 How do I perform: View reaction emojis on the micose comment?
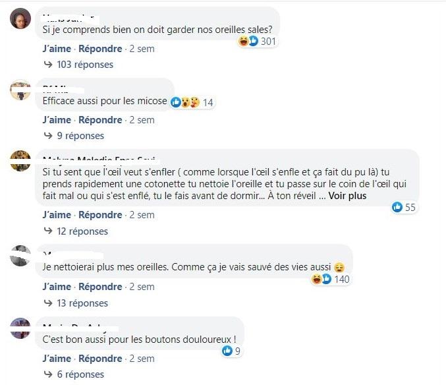pyautogui.click(x=192, y=102)
